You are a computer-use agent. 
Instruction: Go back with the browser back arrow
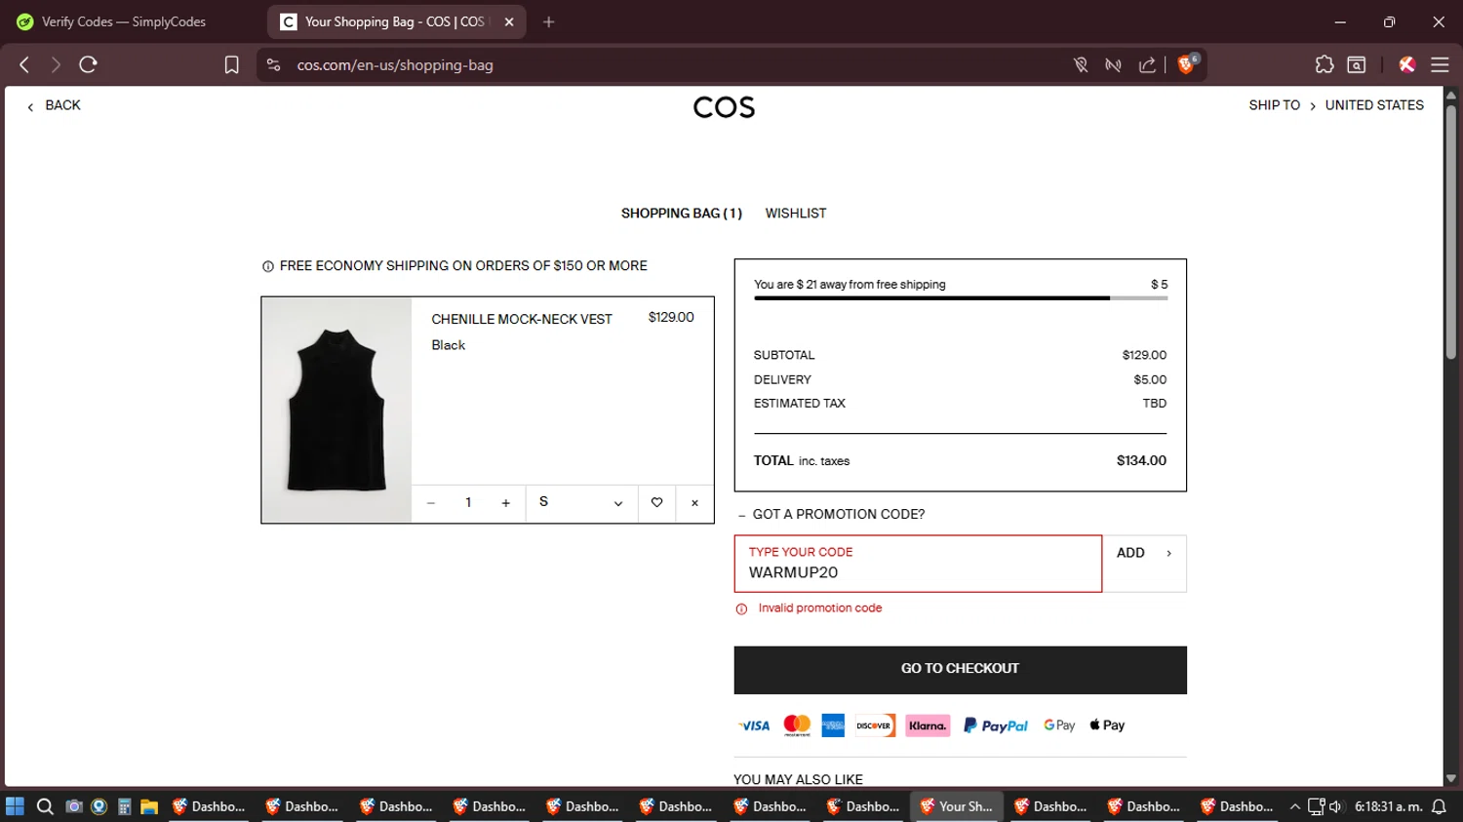click(x=24, y=64)
